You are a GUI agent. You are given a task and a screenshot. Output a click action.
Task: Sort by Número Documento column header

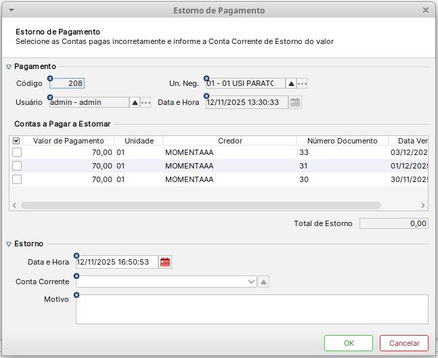pos(342,141)
